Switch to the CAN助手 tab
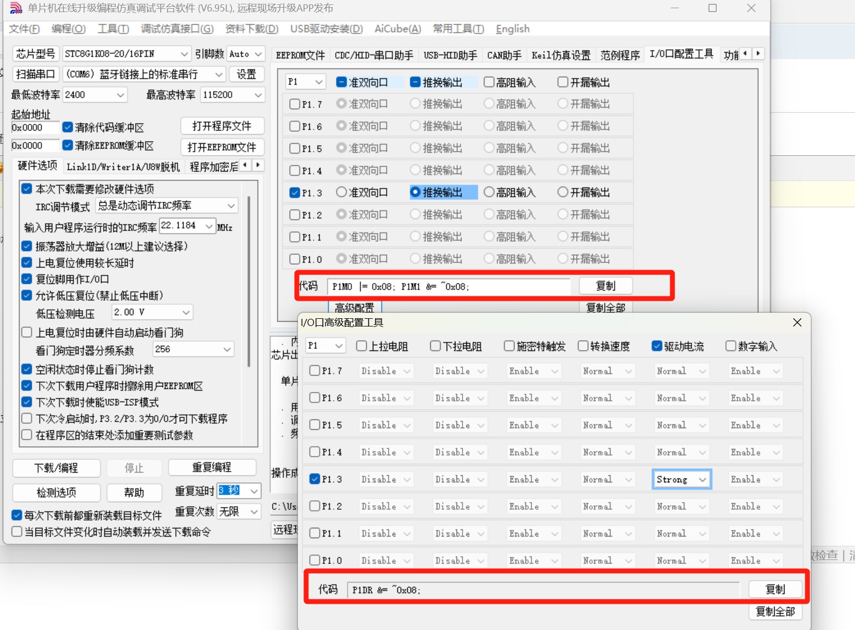855x630 pixels. pos(504,55)
